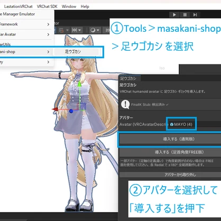Click the draw mode sphere icon
The height and width of the screenshot is (221, 221).
(93, 30)
